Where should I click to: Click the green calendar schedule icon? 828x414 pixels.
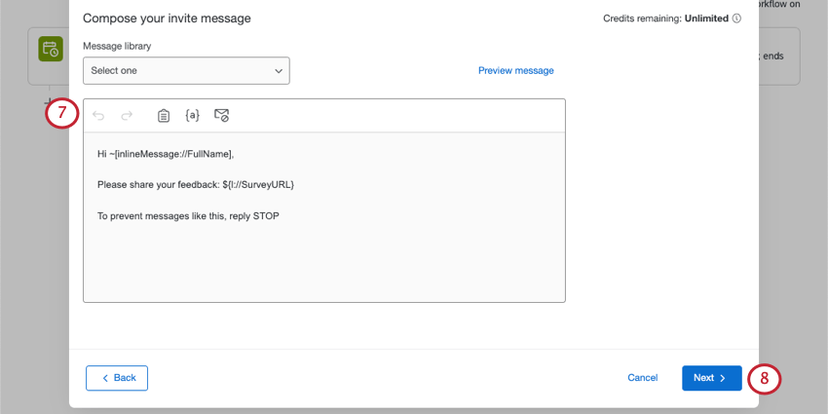click(50, 49)
